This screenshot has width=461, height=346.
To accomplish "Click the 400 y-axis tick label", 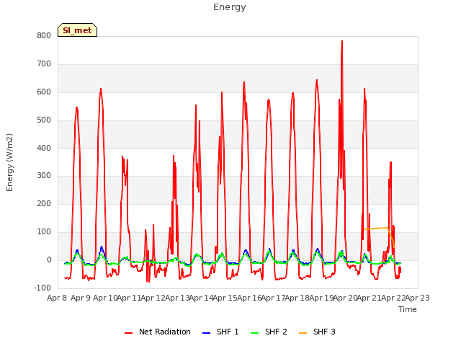I will [x=44, y=148].
